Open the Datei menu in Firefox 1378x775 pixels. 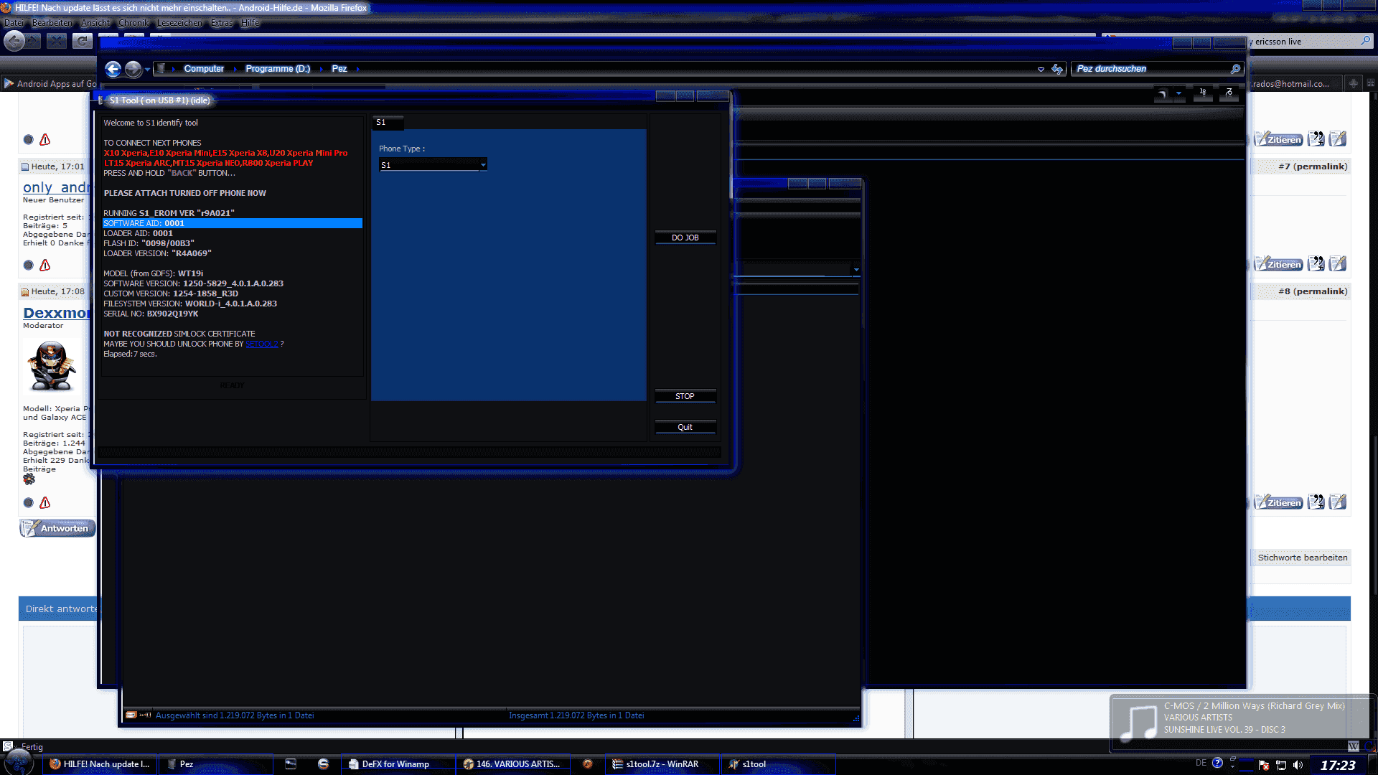point(14,23)
